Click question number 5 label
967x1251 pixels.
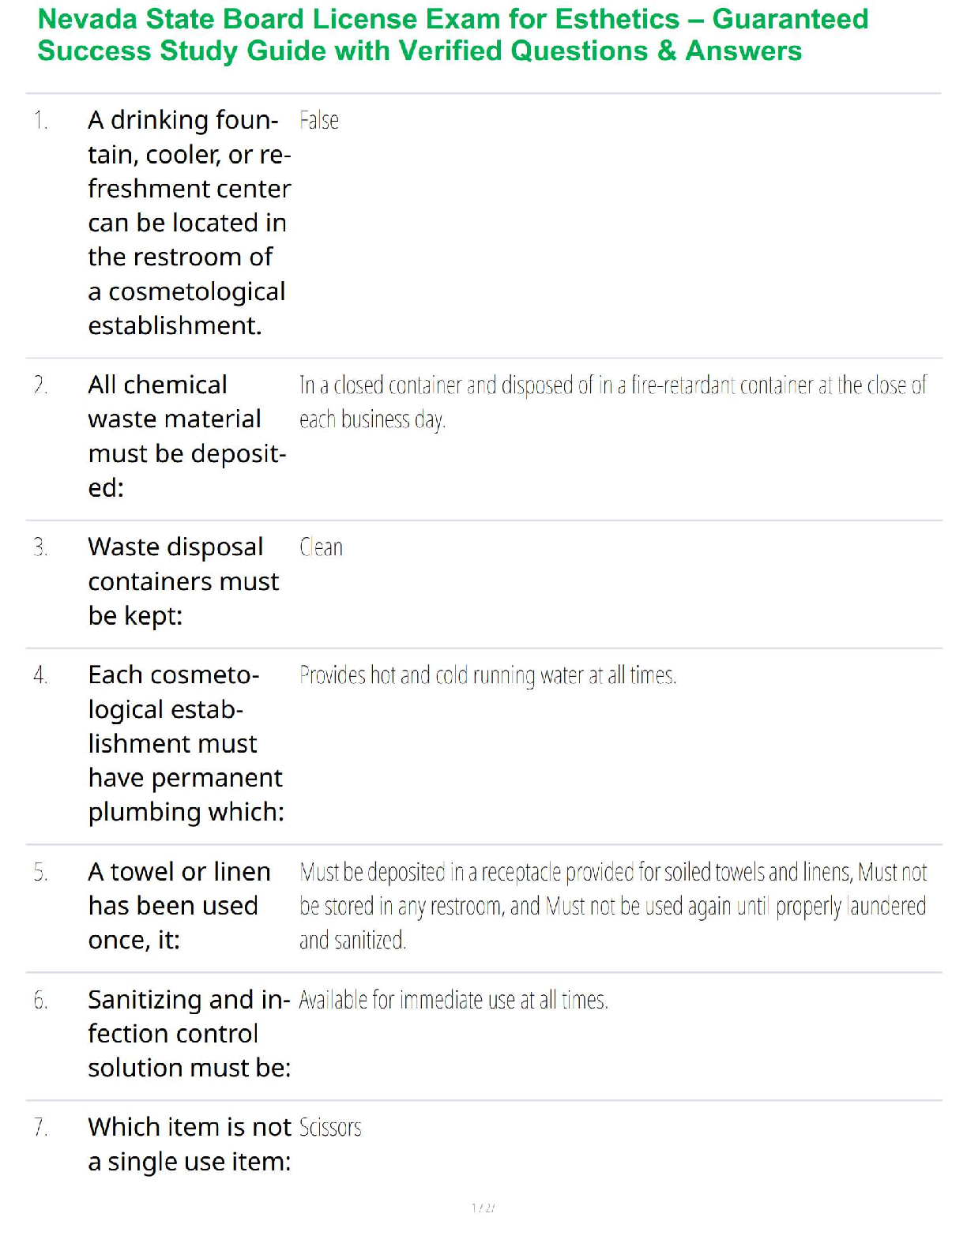pos(41,872)
